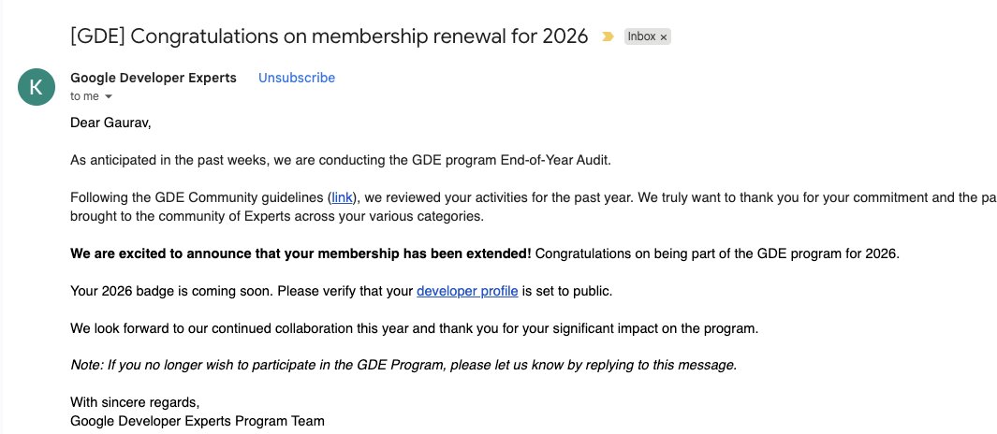Screen dimensions: 997x434
Task: Expand recipient details arrow next to 'to me'
Action: [x=108, y=96]
